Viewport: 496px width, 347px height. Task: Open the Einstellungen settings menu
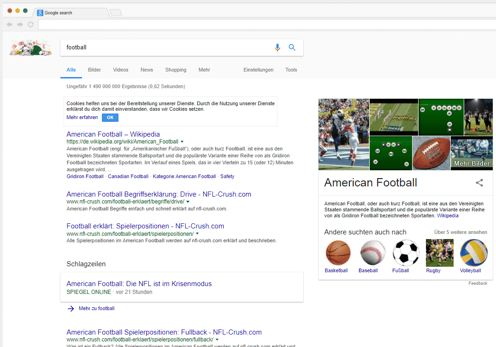(x=259, y=70)
